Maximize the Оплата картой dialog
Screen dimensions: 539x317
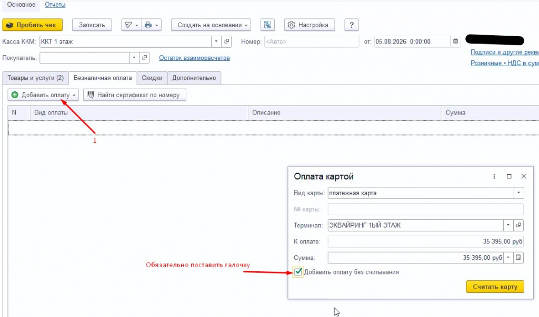tap(509, 176)
